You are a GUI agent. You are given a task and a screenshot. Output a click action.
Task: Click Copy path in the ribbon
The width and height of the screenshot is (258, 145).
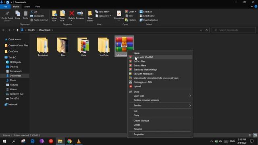[x=37, y=16]
